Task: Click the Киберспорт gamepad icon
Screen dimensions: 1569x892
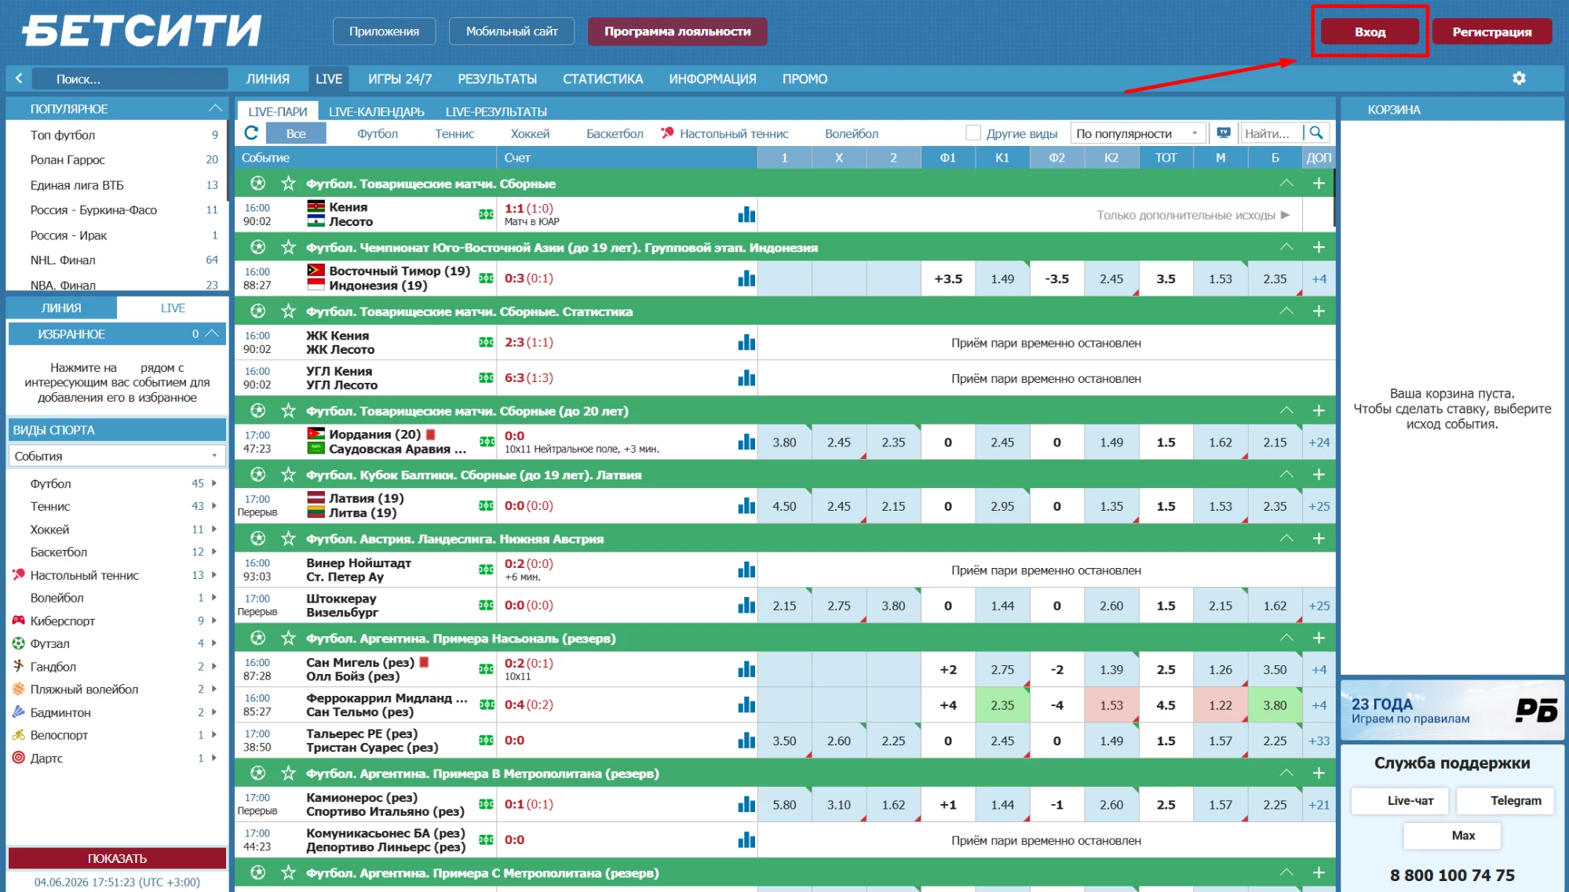Action: pos(19,621)
